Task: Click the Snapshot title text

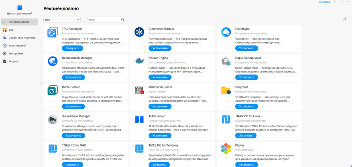Action: [x=242, y=87]
